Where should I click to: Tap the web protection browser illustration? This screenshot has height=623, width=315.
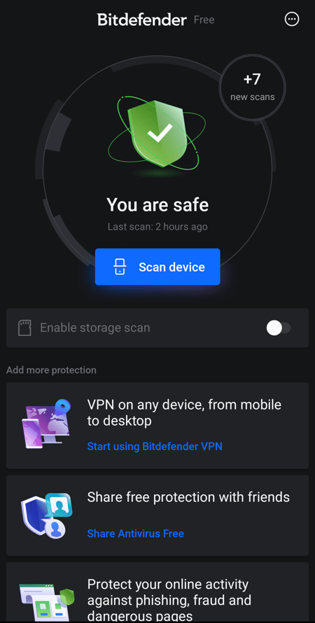(x=46, y=602)
